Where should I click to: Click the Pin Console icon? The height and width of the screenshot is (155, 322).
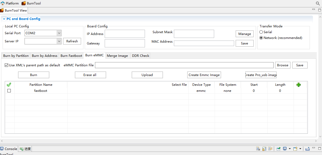[x=278, y=149]
